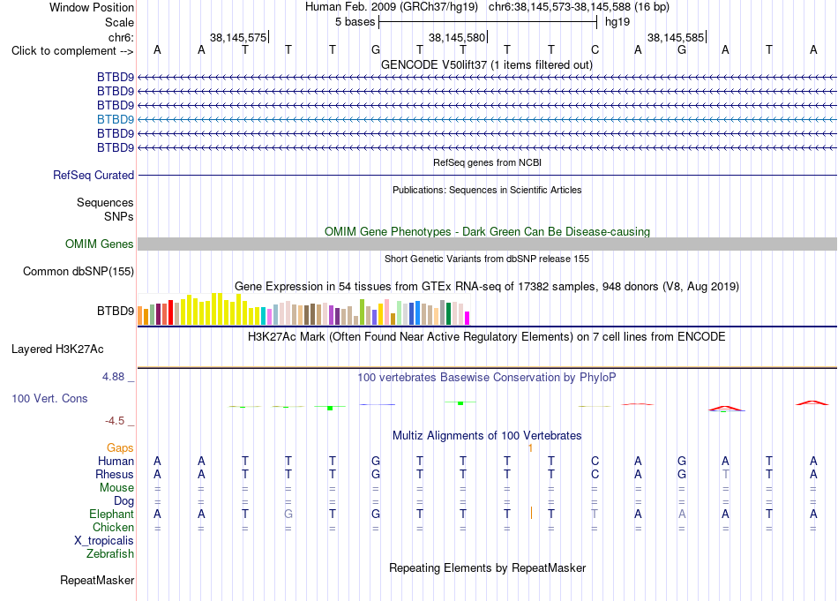Image resolution: width=838 pixels, height=601 pixels.
Task: Click the 38,145,580 ruler coordinate
Action: 457,37
